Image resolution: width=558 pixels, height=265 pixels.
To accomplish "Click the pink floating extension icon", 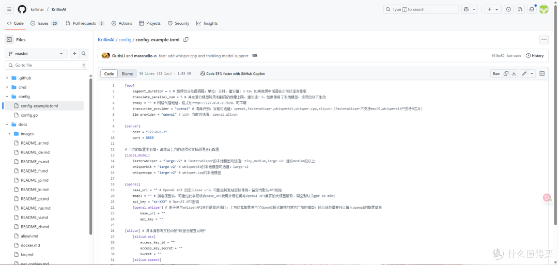I will [x=547, y=198].
